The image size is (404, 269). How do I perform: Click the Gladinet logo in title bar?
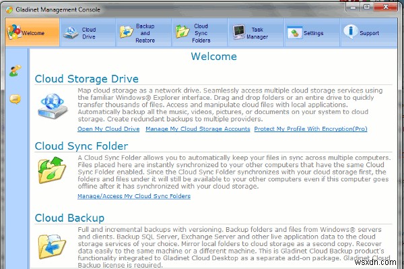point(9,10)
